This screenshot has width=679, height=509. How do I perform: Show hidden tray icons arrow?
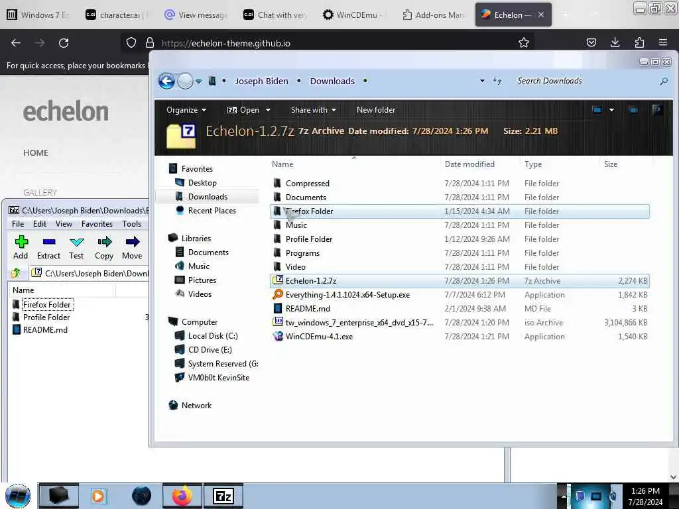tap(564, 496)
